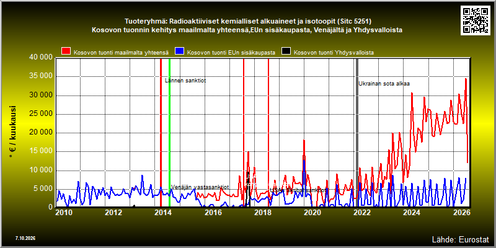Click legend label 'Kosovon tuonti maailmalta yhteensä'
This screenshot has width=496, height=248.
121,53
